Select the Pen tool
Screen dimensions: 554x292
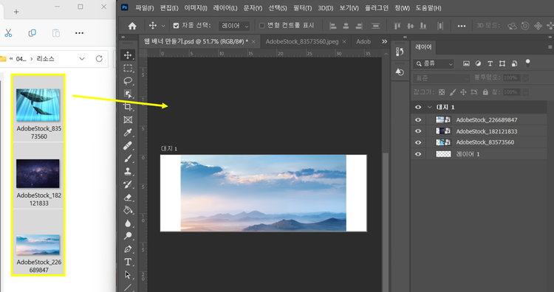click(x=128, y=249)
